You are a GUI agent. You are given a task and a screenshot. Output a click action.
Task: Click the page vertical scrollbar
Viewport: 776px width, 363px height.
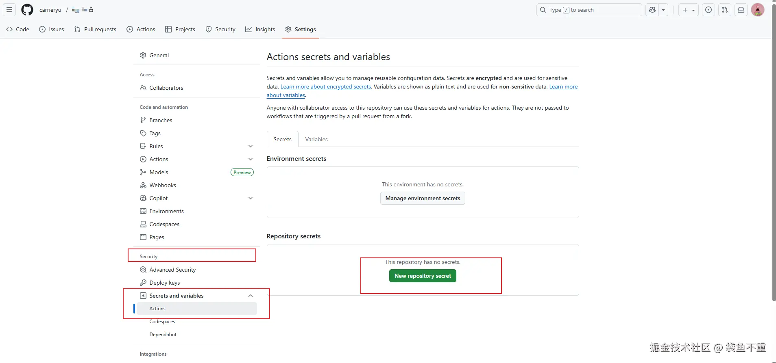click(774, 162)
